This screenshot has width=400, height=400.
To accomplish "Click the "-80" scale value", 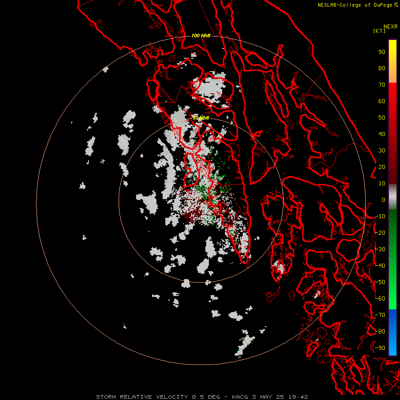I will coord(380,332).
